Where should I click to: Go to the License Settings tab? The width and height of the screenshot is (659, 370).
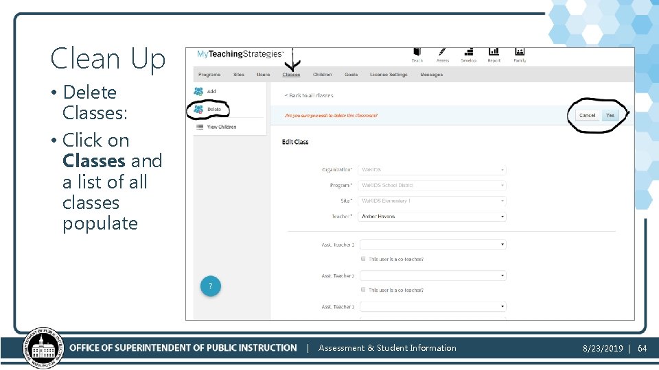pyautogui.click(x=389, y=75)
